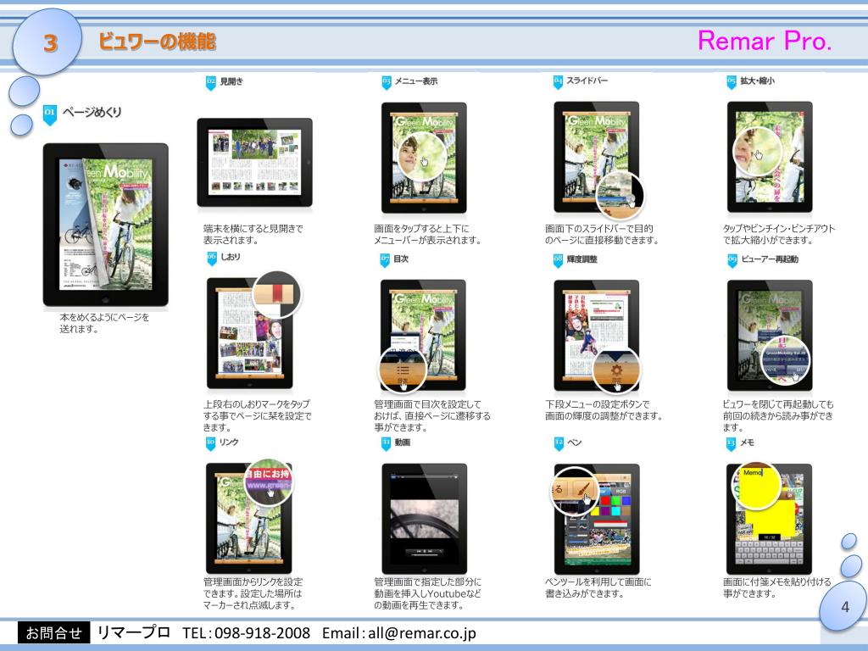Click the 輝度調整 heading

click(x=581, y=259)
